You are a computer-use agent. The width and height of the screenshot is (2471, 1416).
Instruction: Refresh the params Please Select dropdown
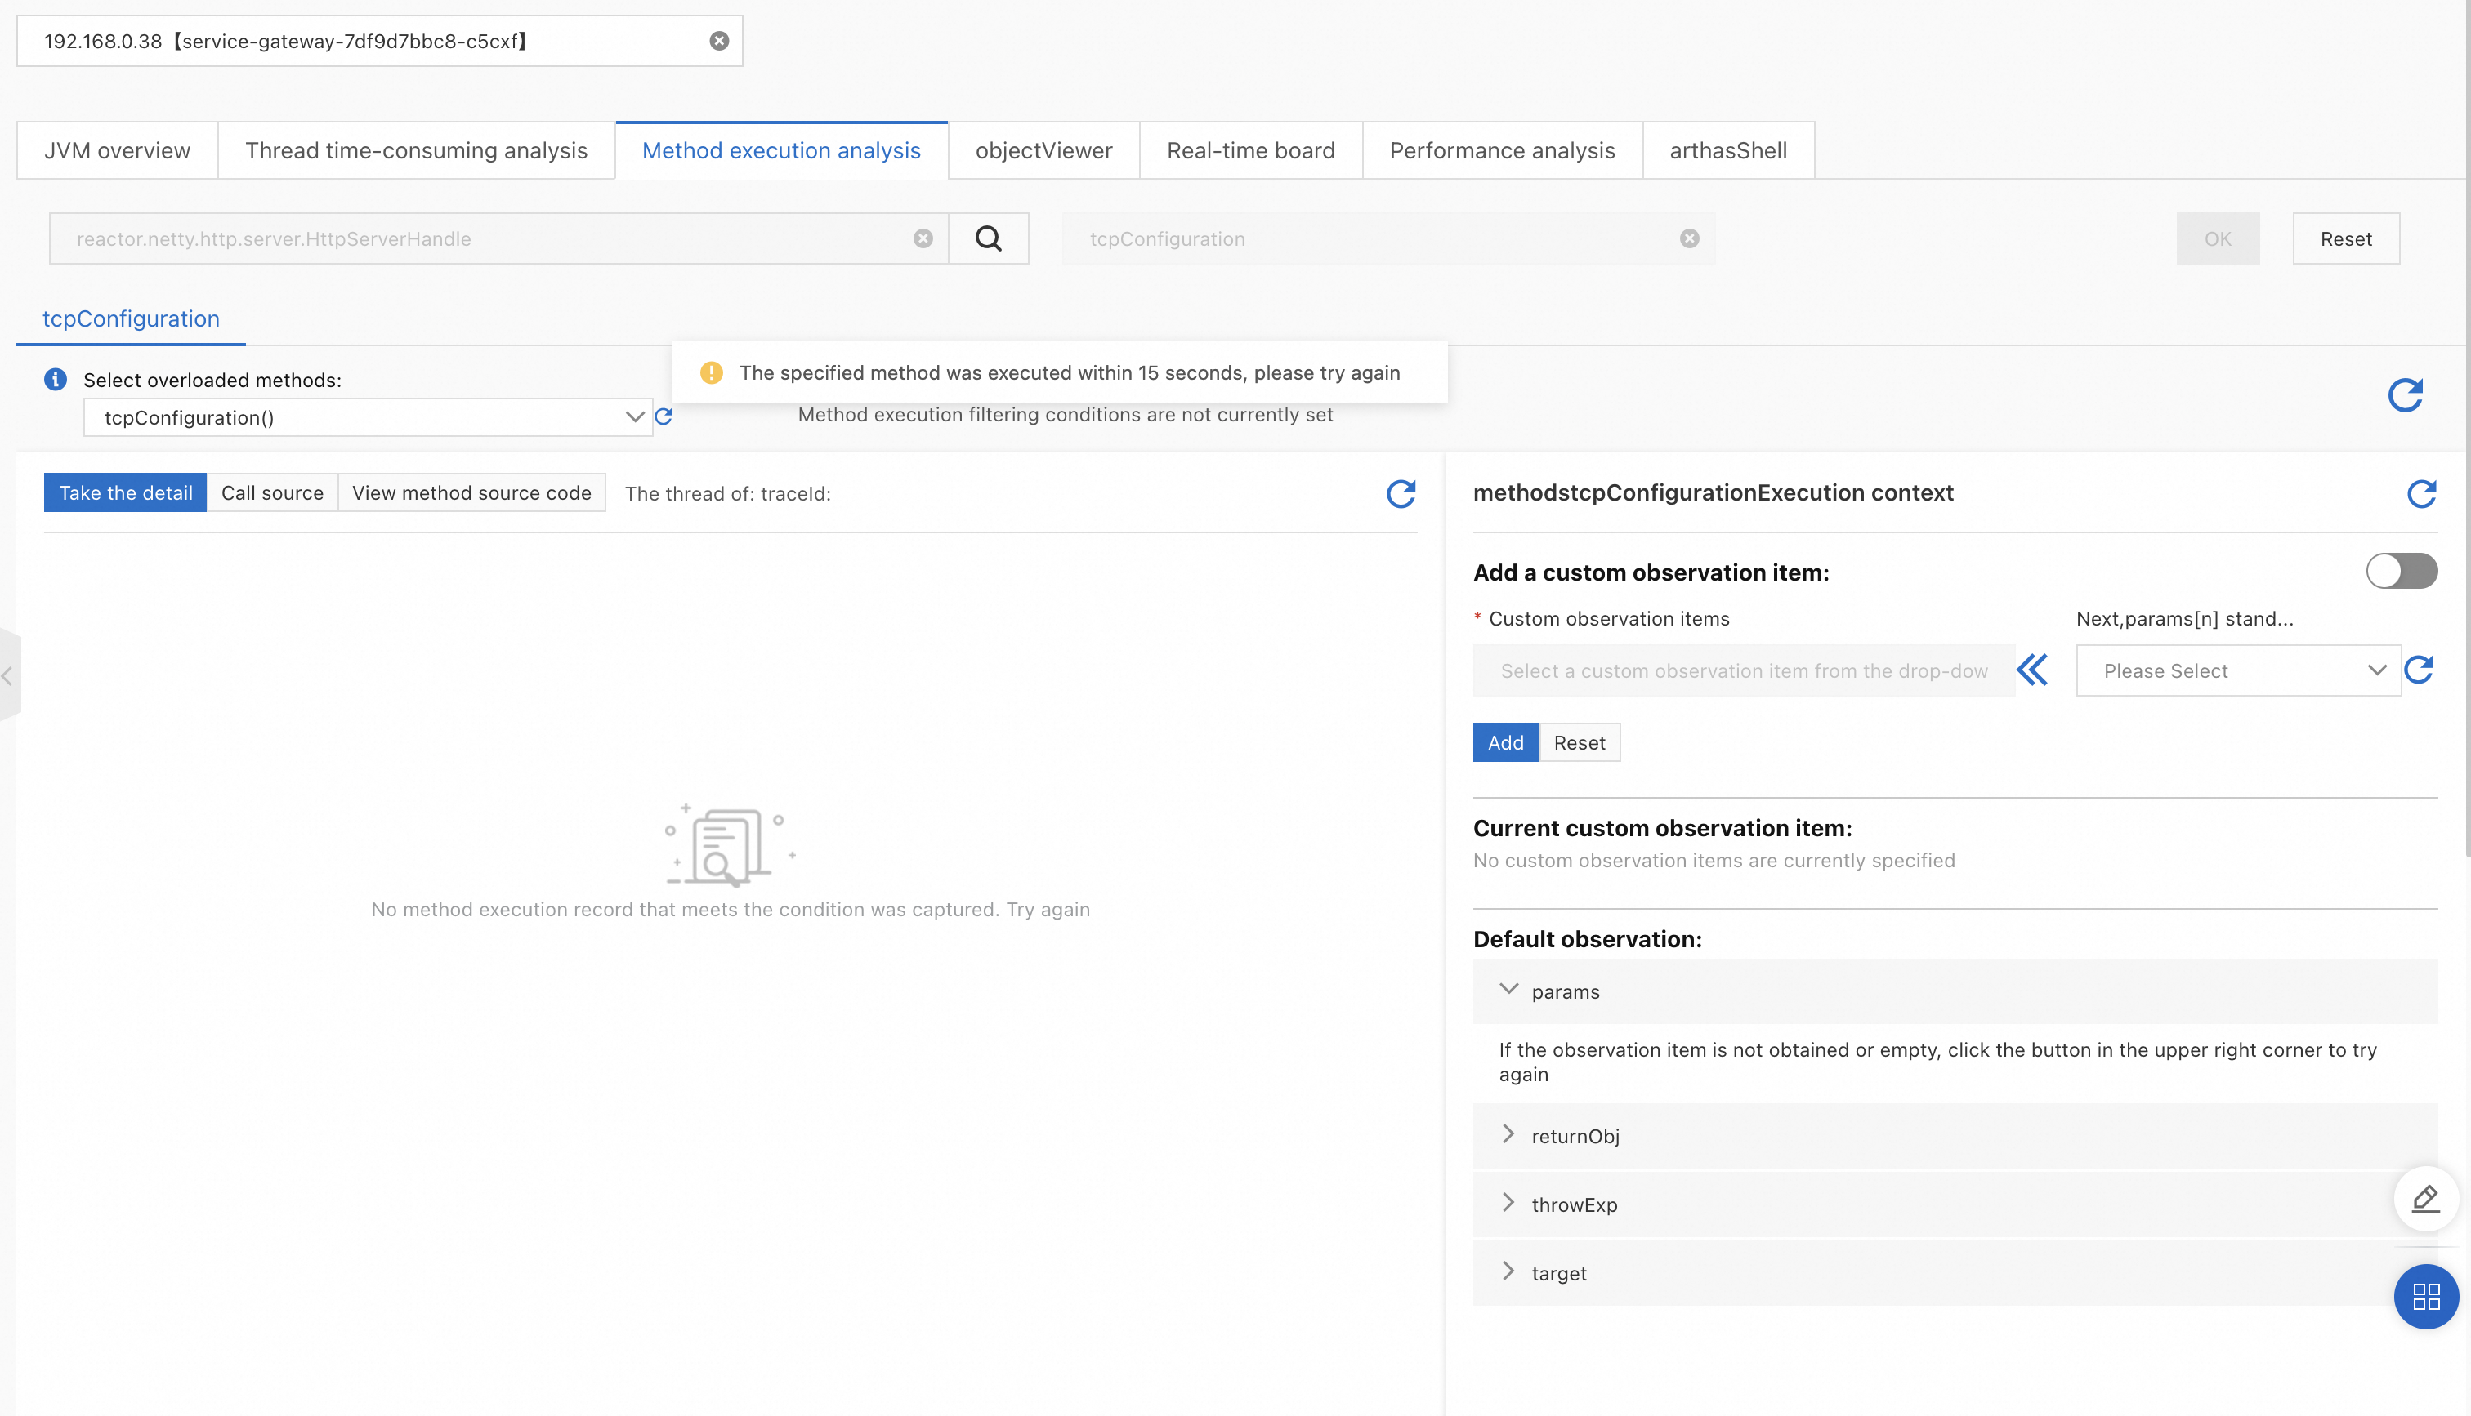(x=2419, y=670)
